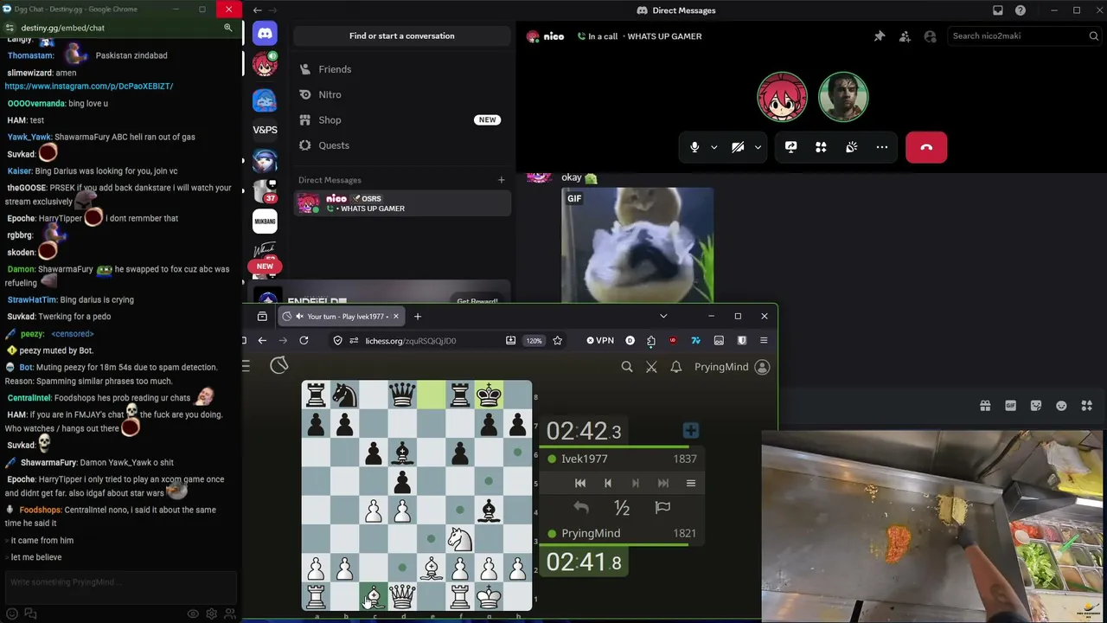
Task: Propose a takeback in Lichess
Action: (581, 508)
